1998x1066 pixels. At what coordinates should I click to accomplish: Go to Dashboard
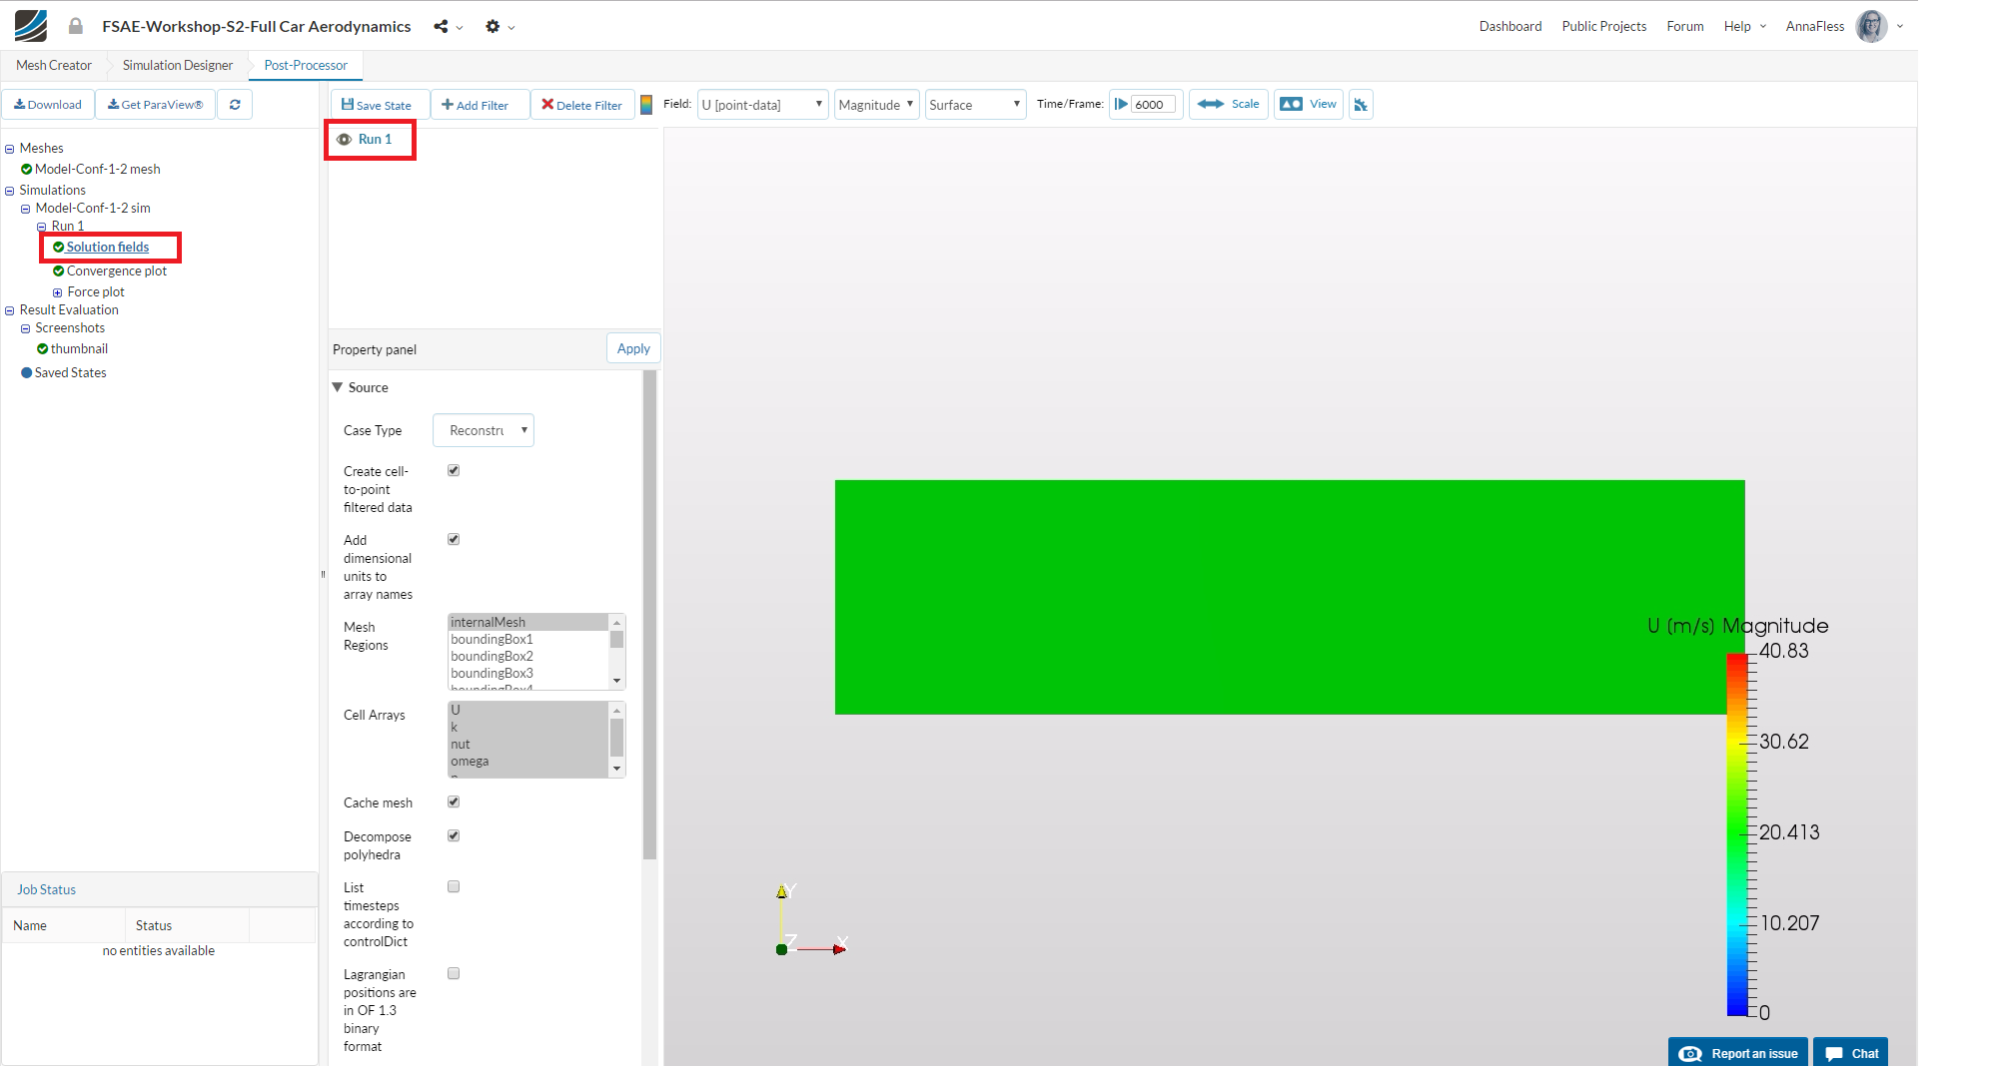1509,26
